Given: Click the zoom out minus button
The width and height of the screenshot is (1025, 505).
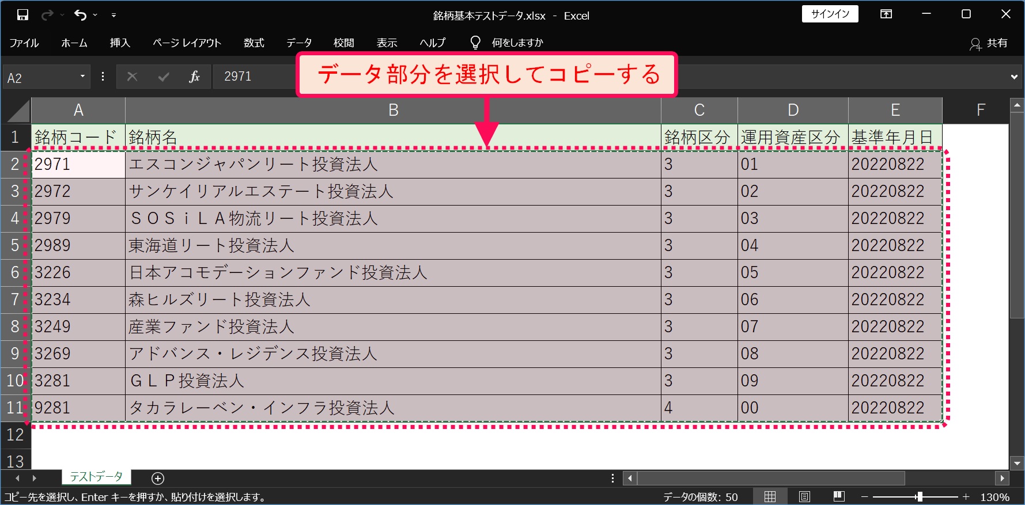Looking at the screenshot, I should click(864, 497).
